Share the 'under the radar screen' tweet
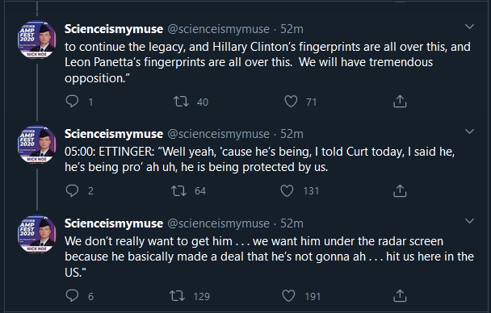The image size is (491, 313). pos(400,295)
